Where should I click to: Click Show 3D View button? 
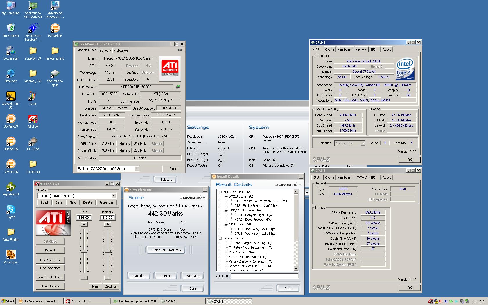tap(50, 286)
